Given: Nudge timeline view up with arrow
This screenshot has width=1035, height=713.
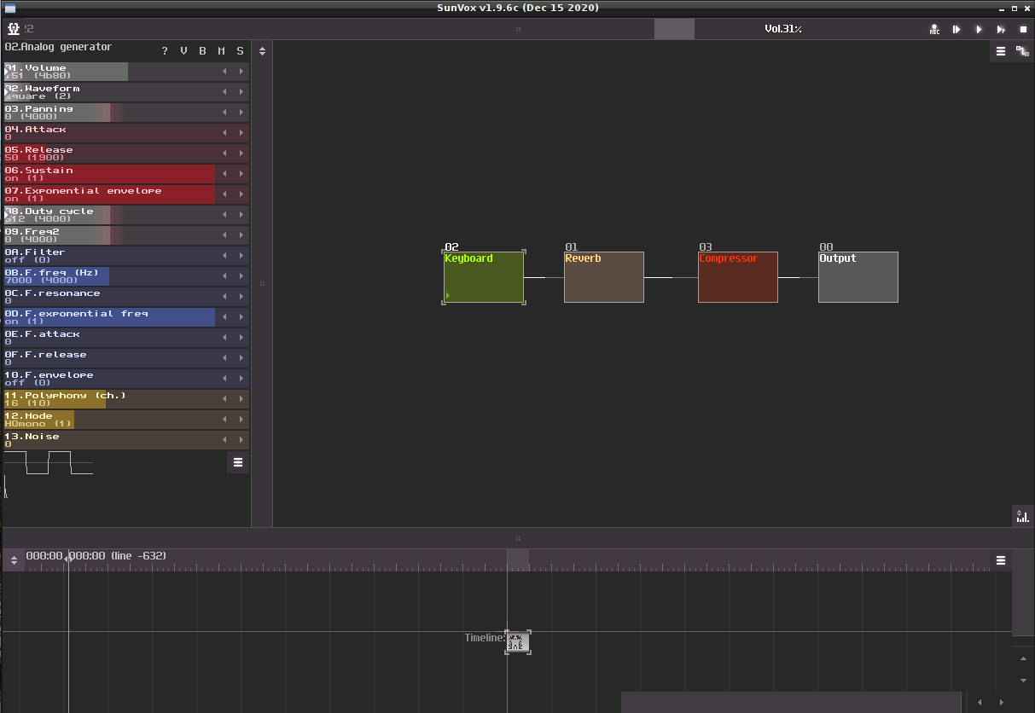Looking at the screenshot, I should pos(1024,659).
